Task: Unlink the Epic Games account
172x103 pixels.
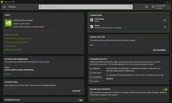Action: click(x=165, y=20)
